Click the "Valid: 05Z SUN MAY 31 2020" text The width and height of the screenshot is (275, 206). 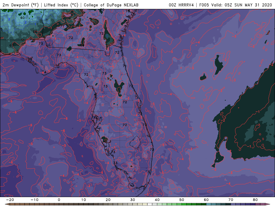coord(242,5)
